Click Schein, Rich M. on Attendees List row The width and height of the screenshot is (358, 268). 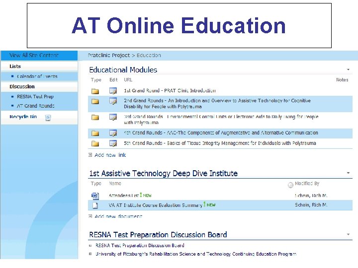point(311,196)
